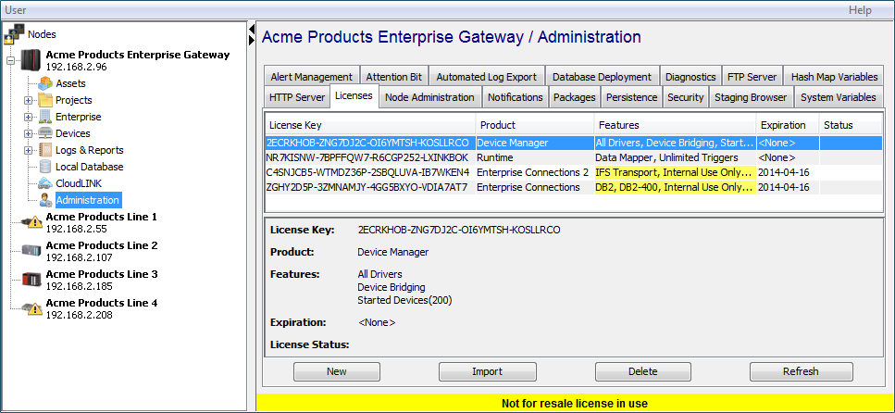Open the User menu
This screenshot has width=895, height=413.
coord(16,9)
